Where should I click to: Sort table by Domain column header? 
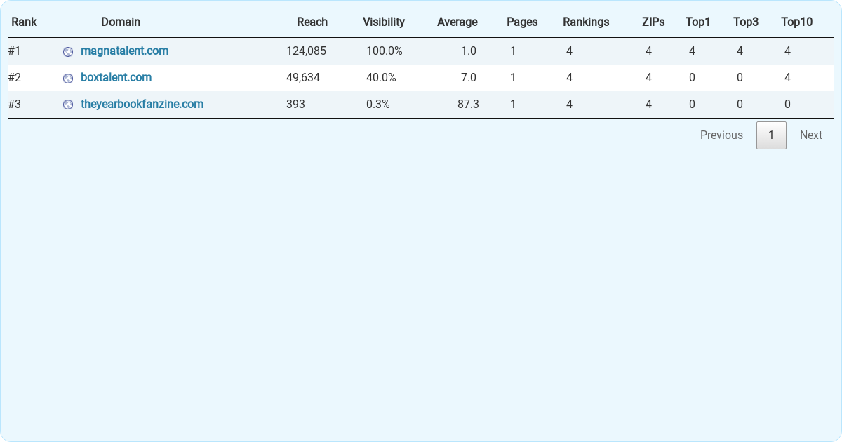(121, 22)
